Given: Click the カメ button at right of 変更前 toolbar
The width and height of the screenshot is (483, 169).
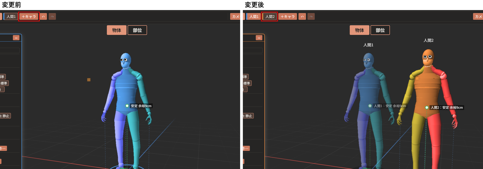Looking at the screenshot, I should pyautogui.click(x=235, y=16).
